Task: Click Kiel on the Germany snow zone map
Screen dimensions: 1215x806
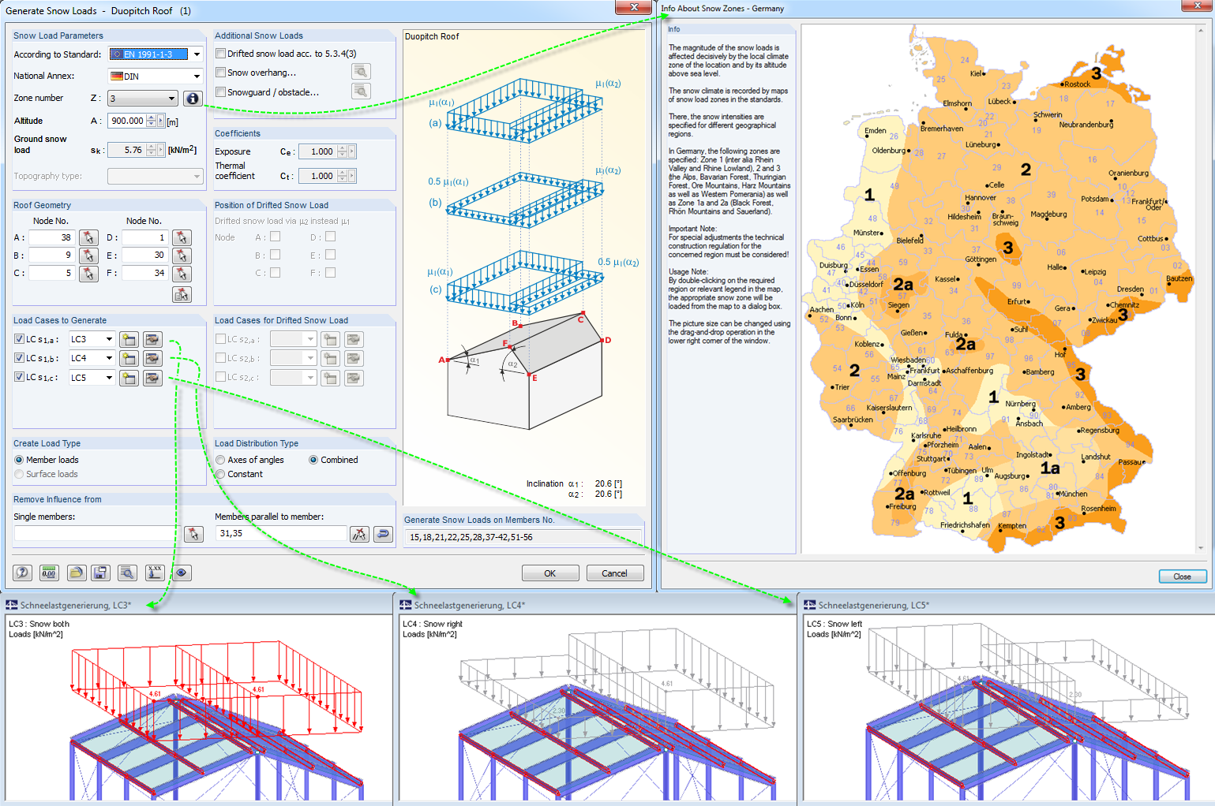Action: pyautogui.click(x=978, y=73)
